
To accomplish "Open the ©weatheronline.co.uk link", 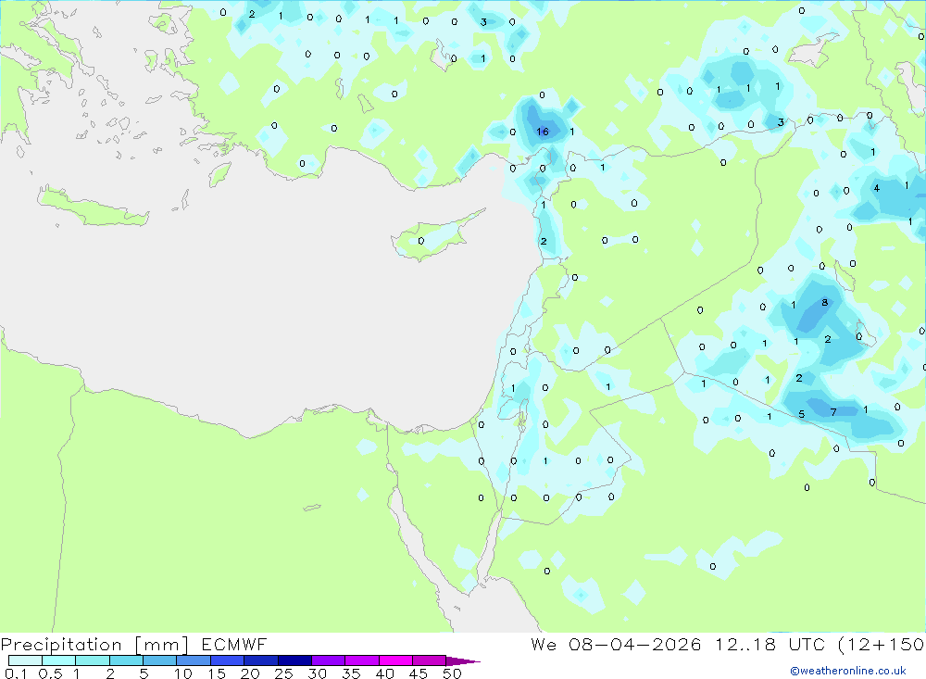I will 848,671.
